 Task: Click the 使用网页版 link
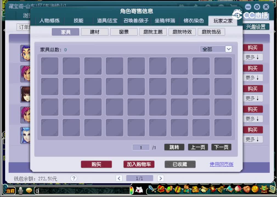point(221,164)
